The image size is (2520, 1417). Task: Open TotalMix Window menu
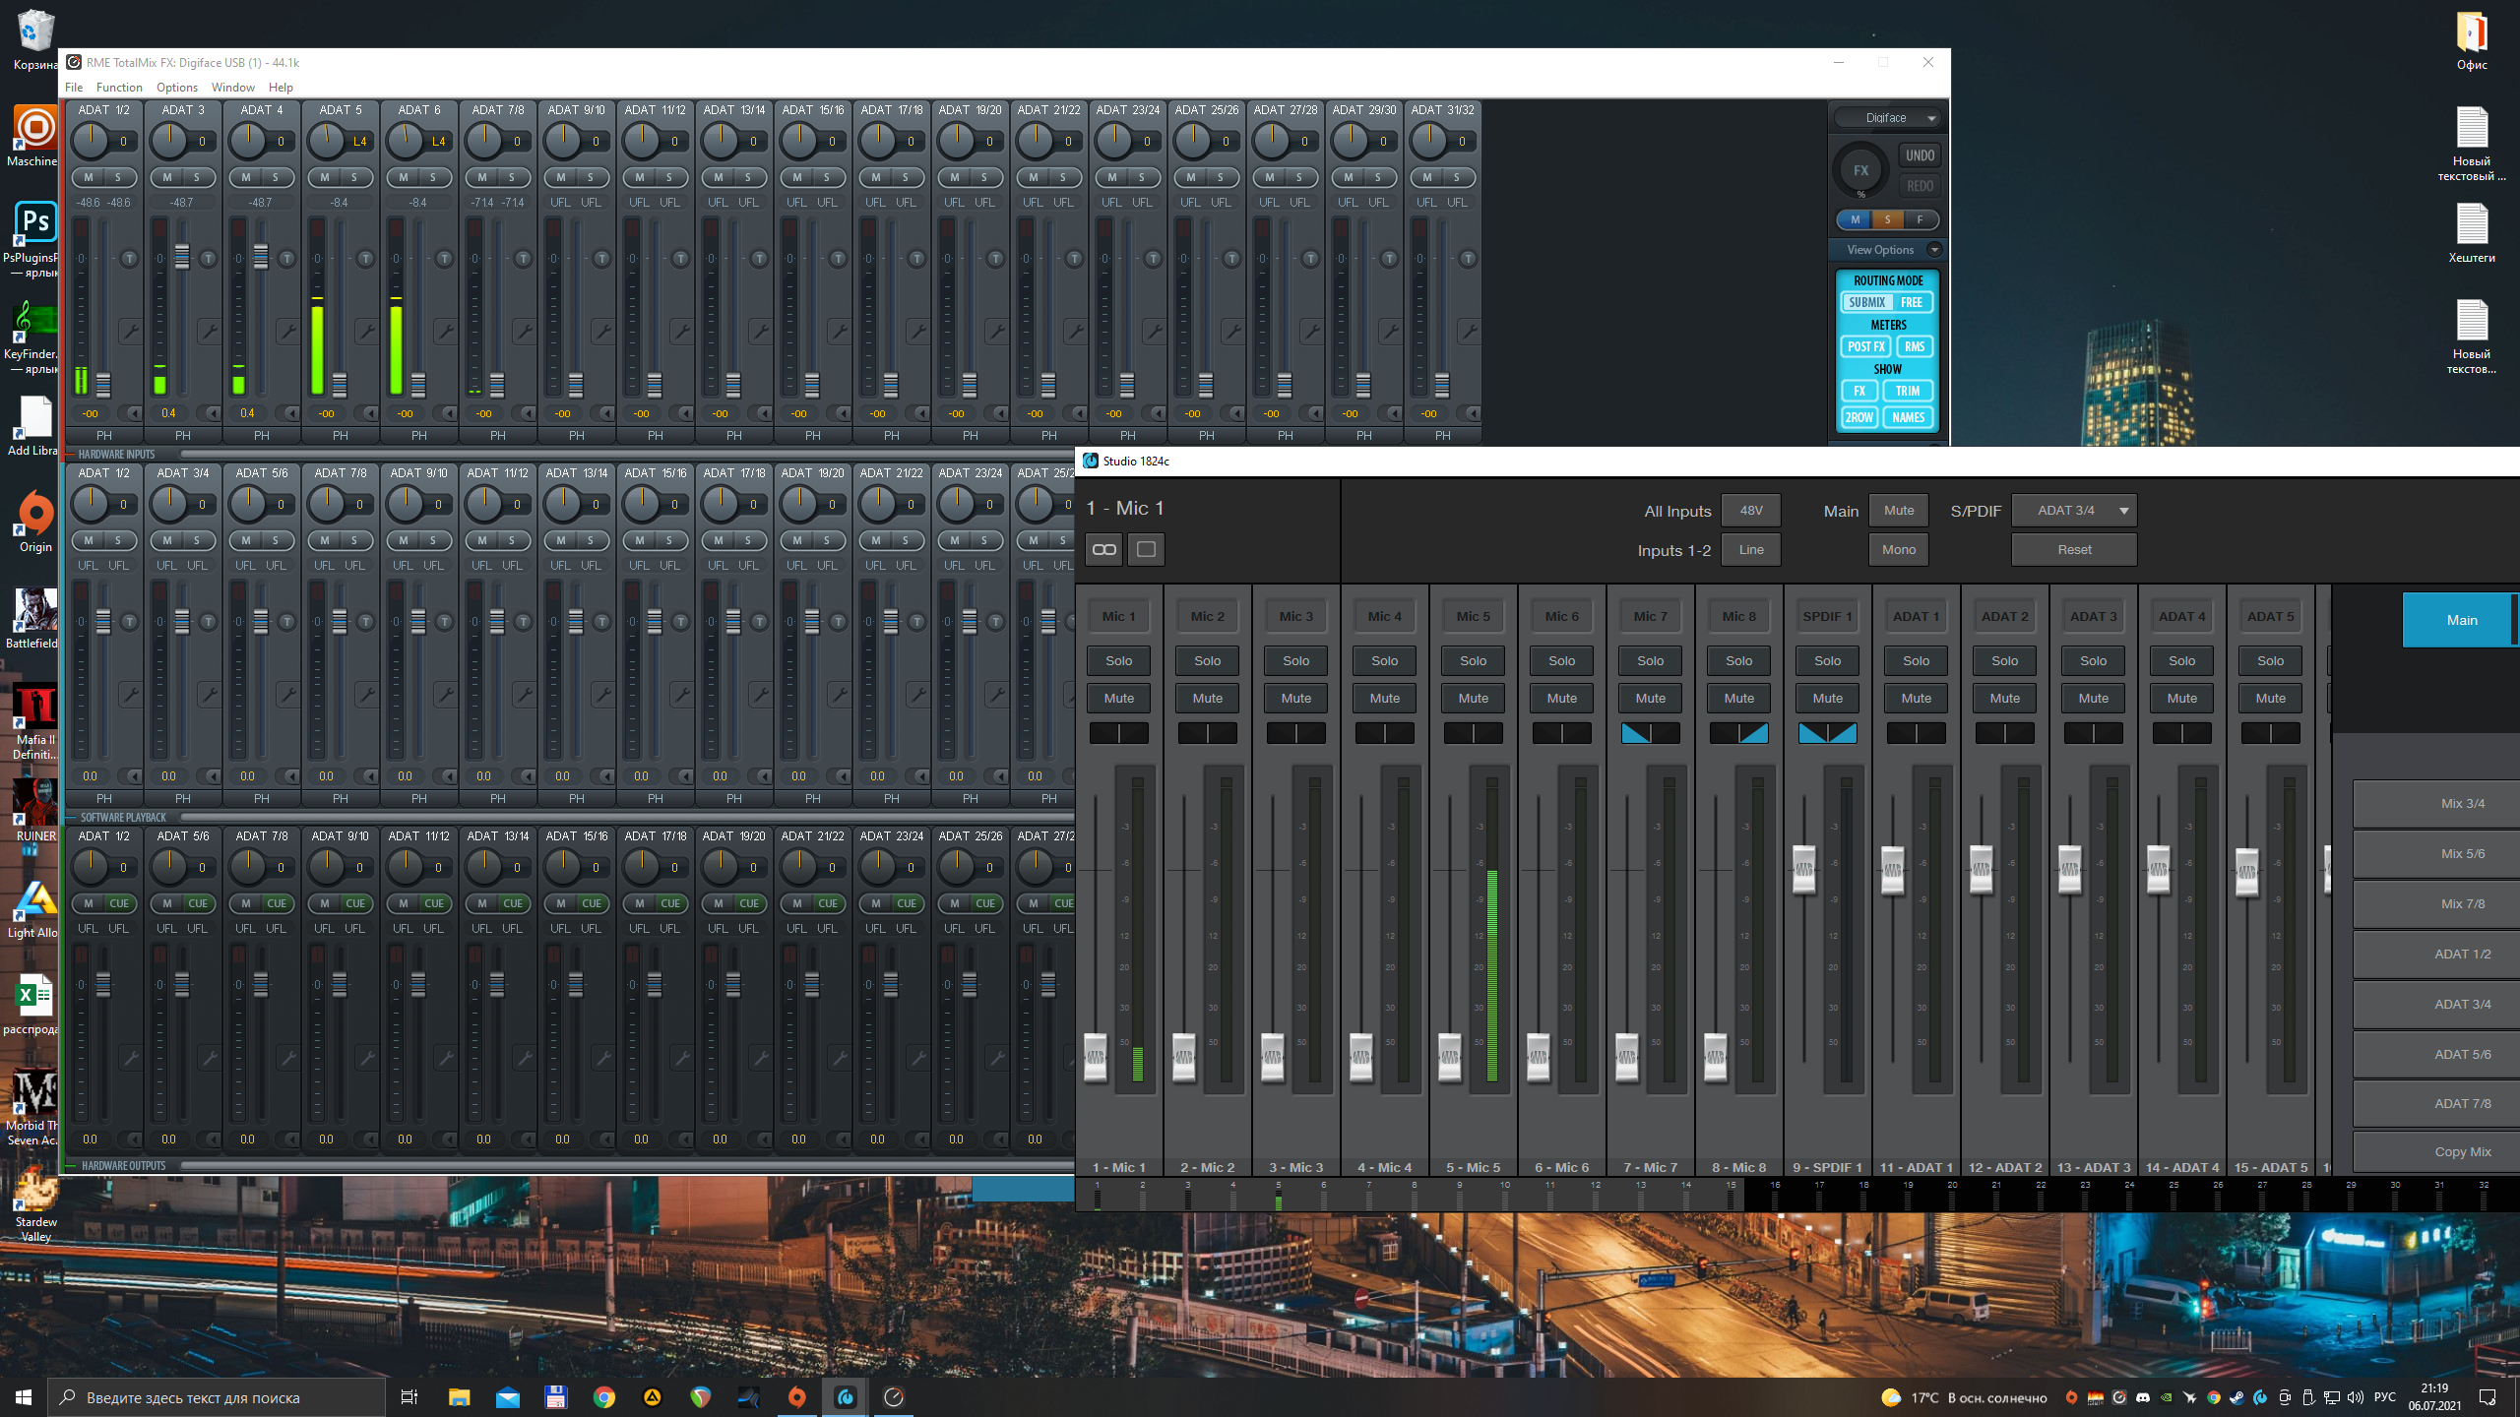tap(233, 88)
